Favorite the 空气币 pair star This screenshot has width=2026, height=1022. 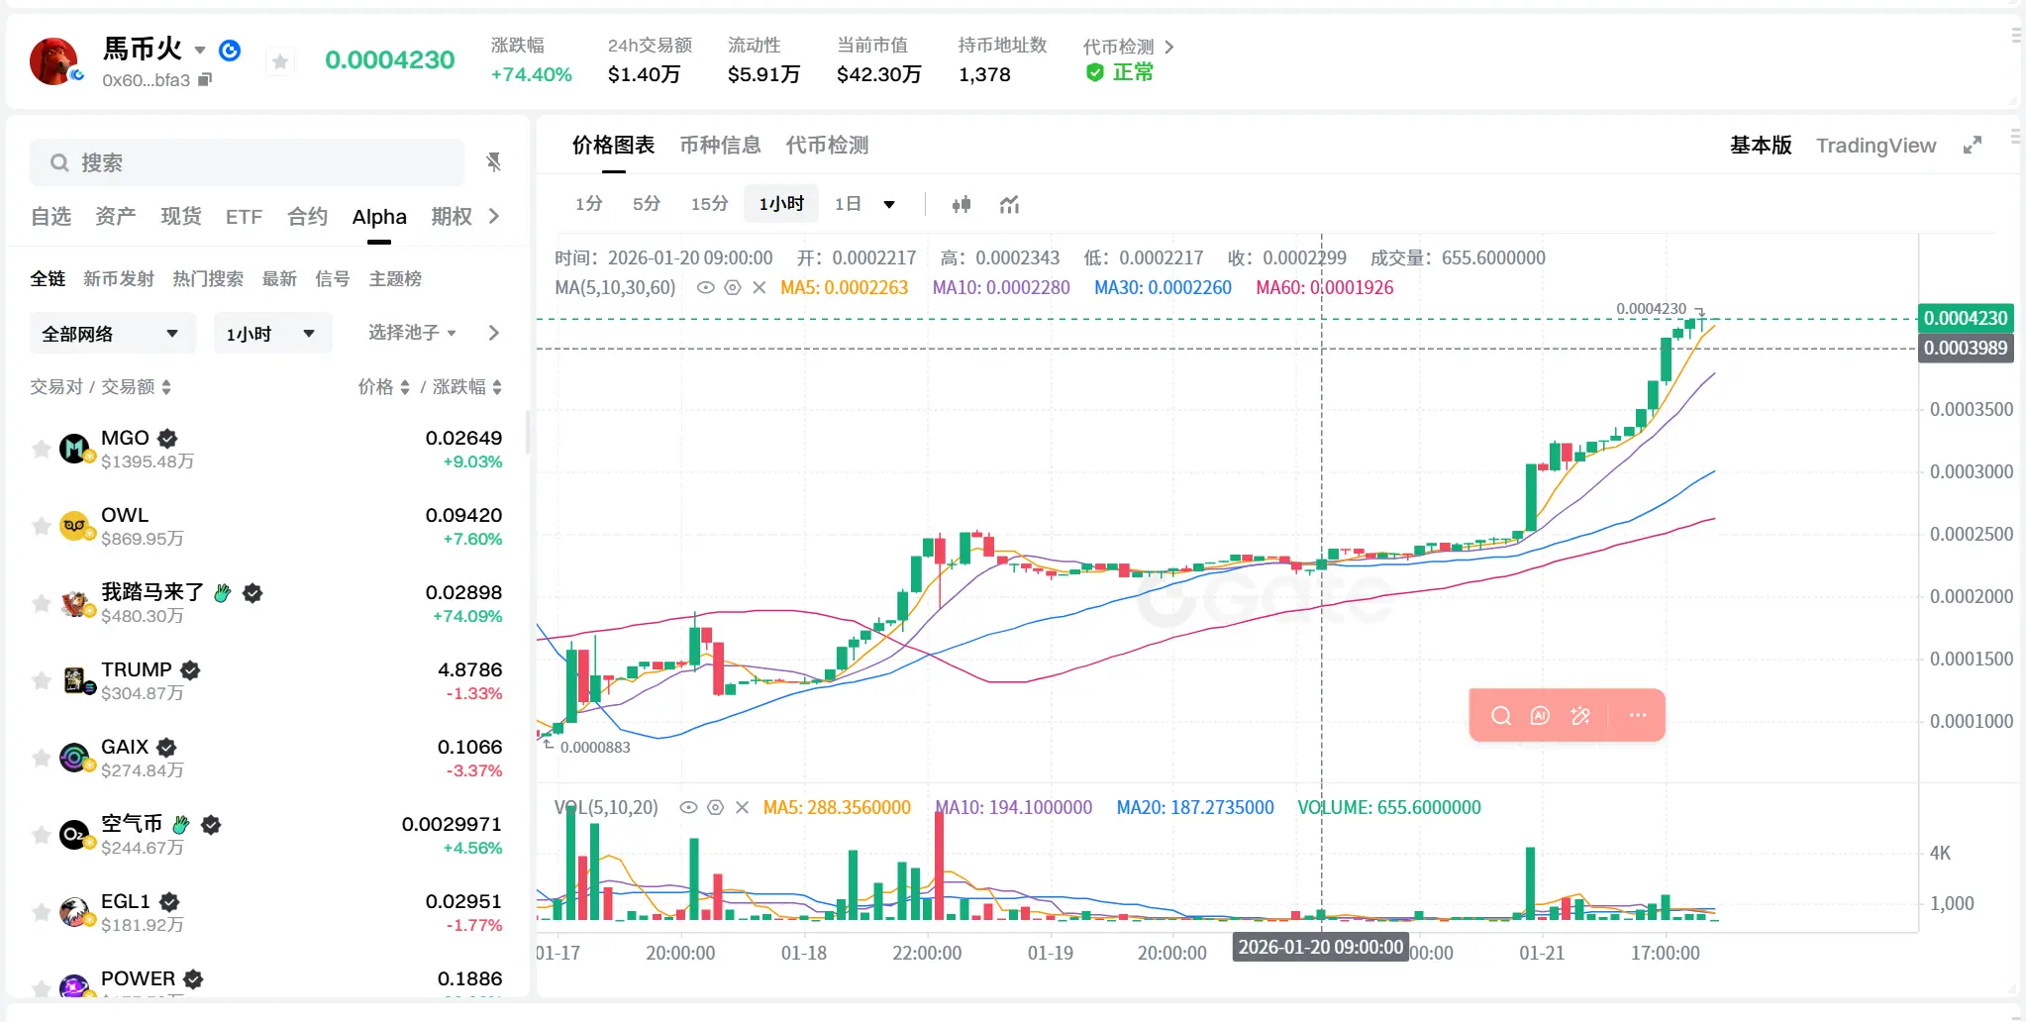click(x=41, y=836)
